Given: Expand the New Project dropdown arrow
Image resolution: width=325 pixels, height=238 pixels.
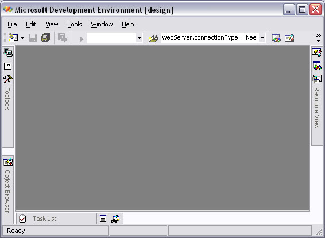Looking at the screenshot, I should point(22,38).
